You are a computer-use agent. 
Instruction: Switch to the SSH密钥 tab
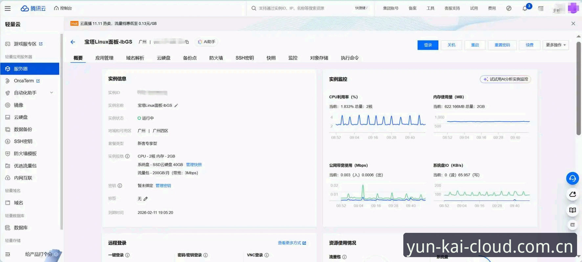[245, 58]
